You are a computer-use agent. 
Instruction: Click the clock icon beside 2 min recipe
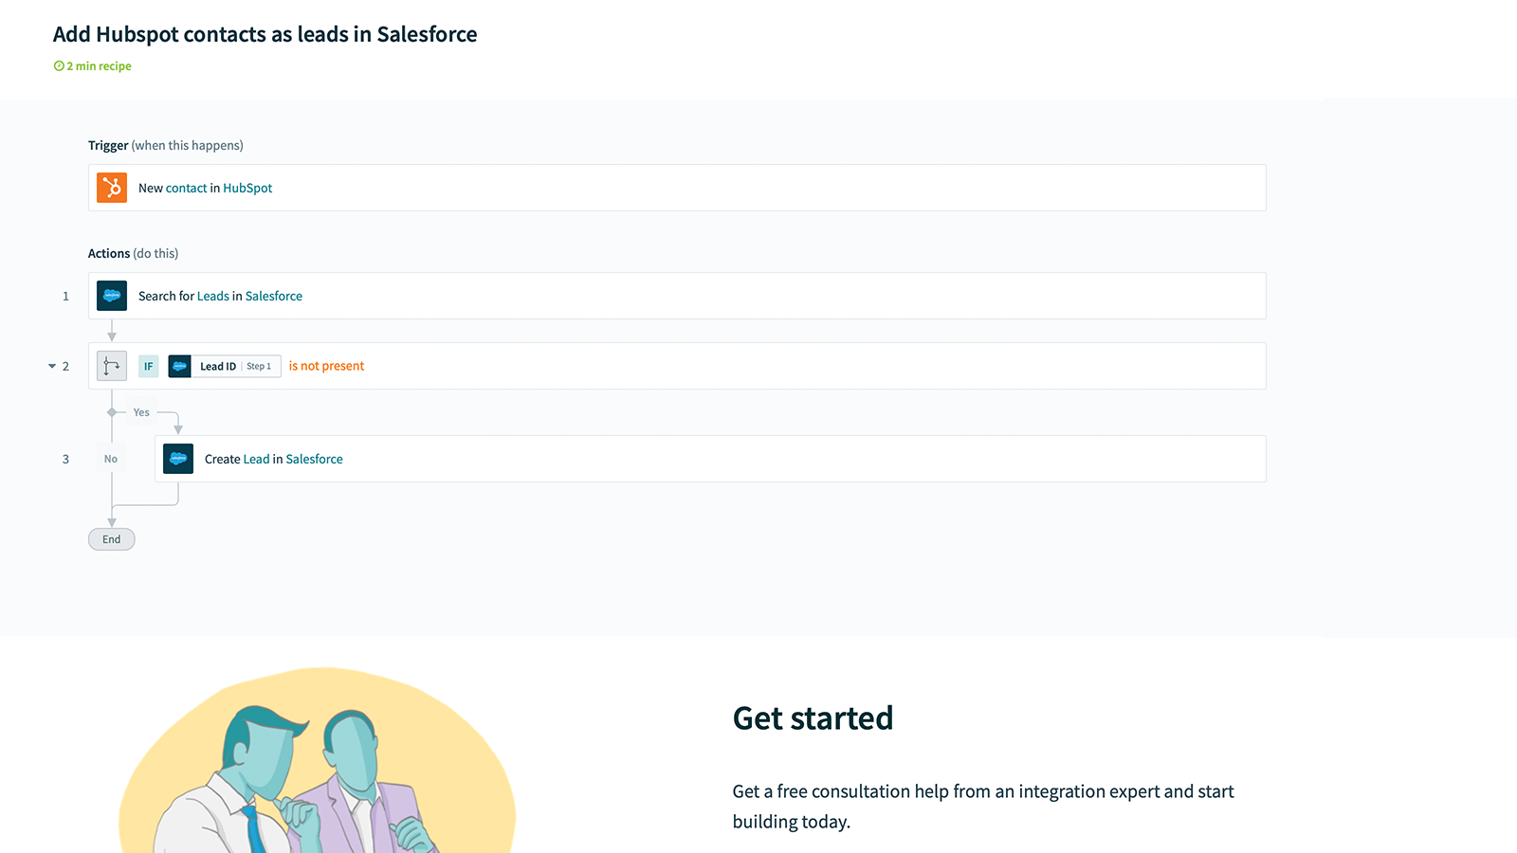tap(58, 65)
